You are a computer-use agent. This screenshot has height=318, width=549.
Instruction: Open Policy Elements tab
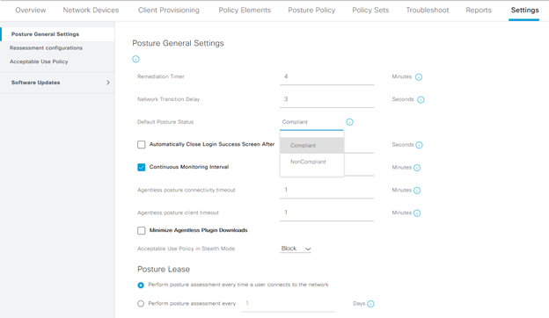[x=245, y=11]
